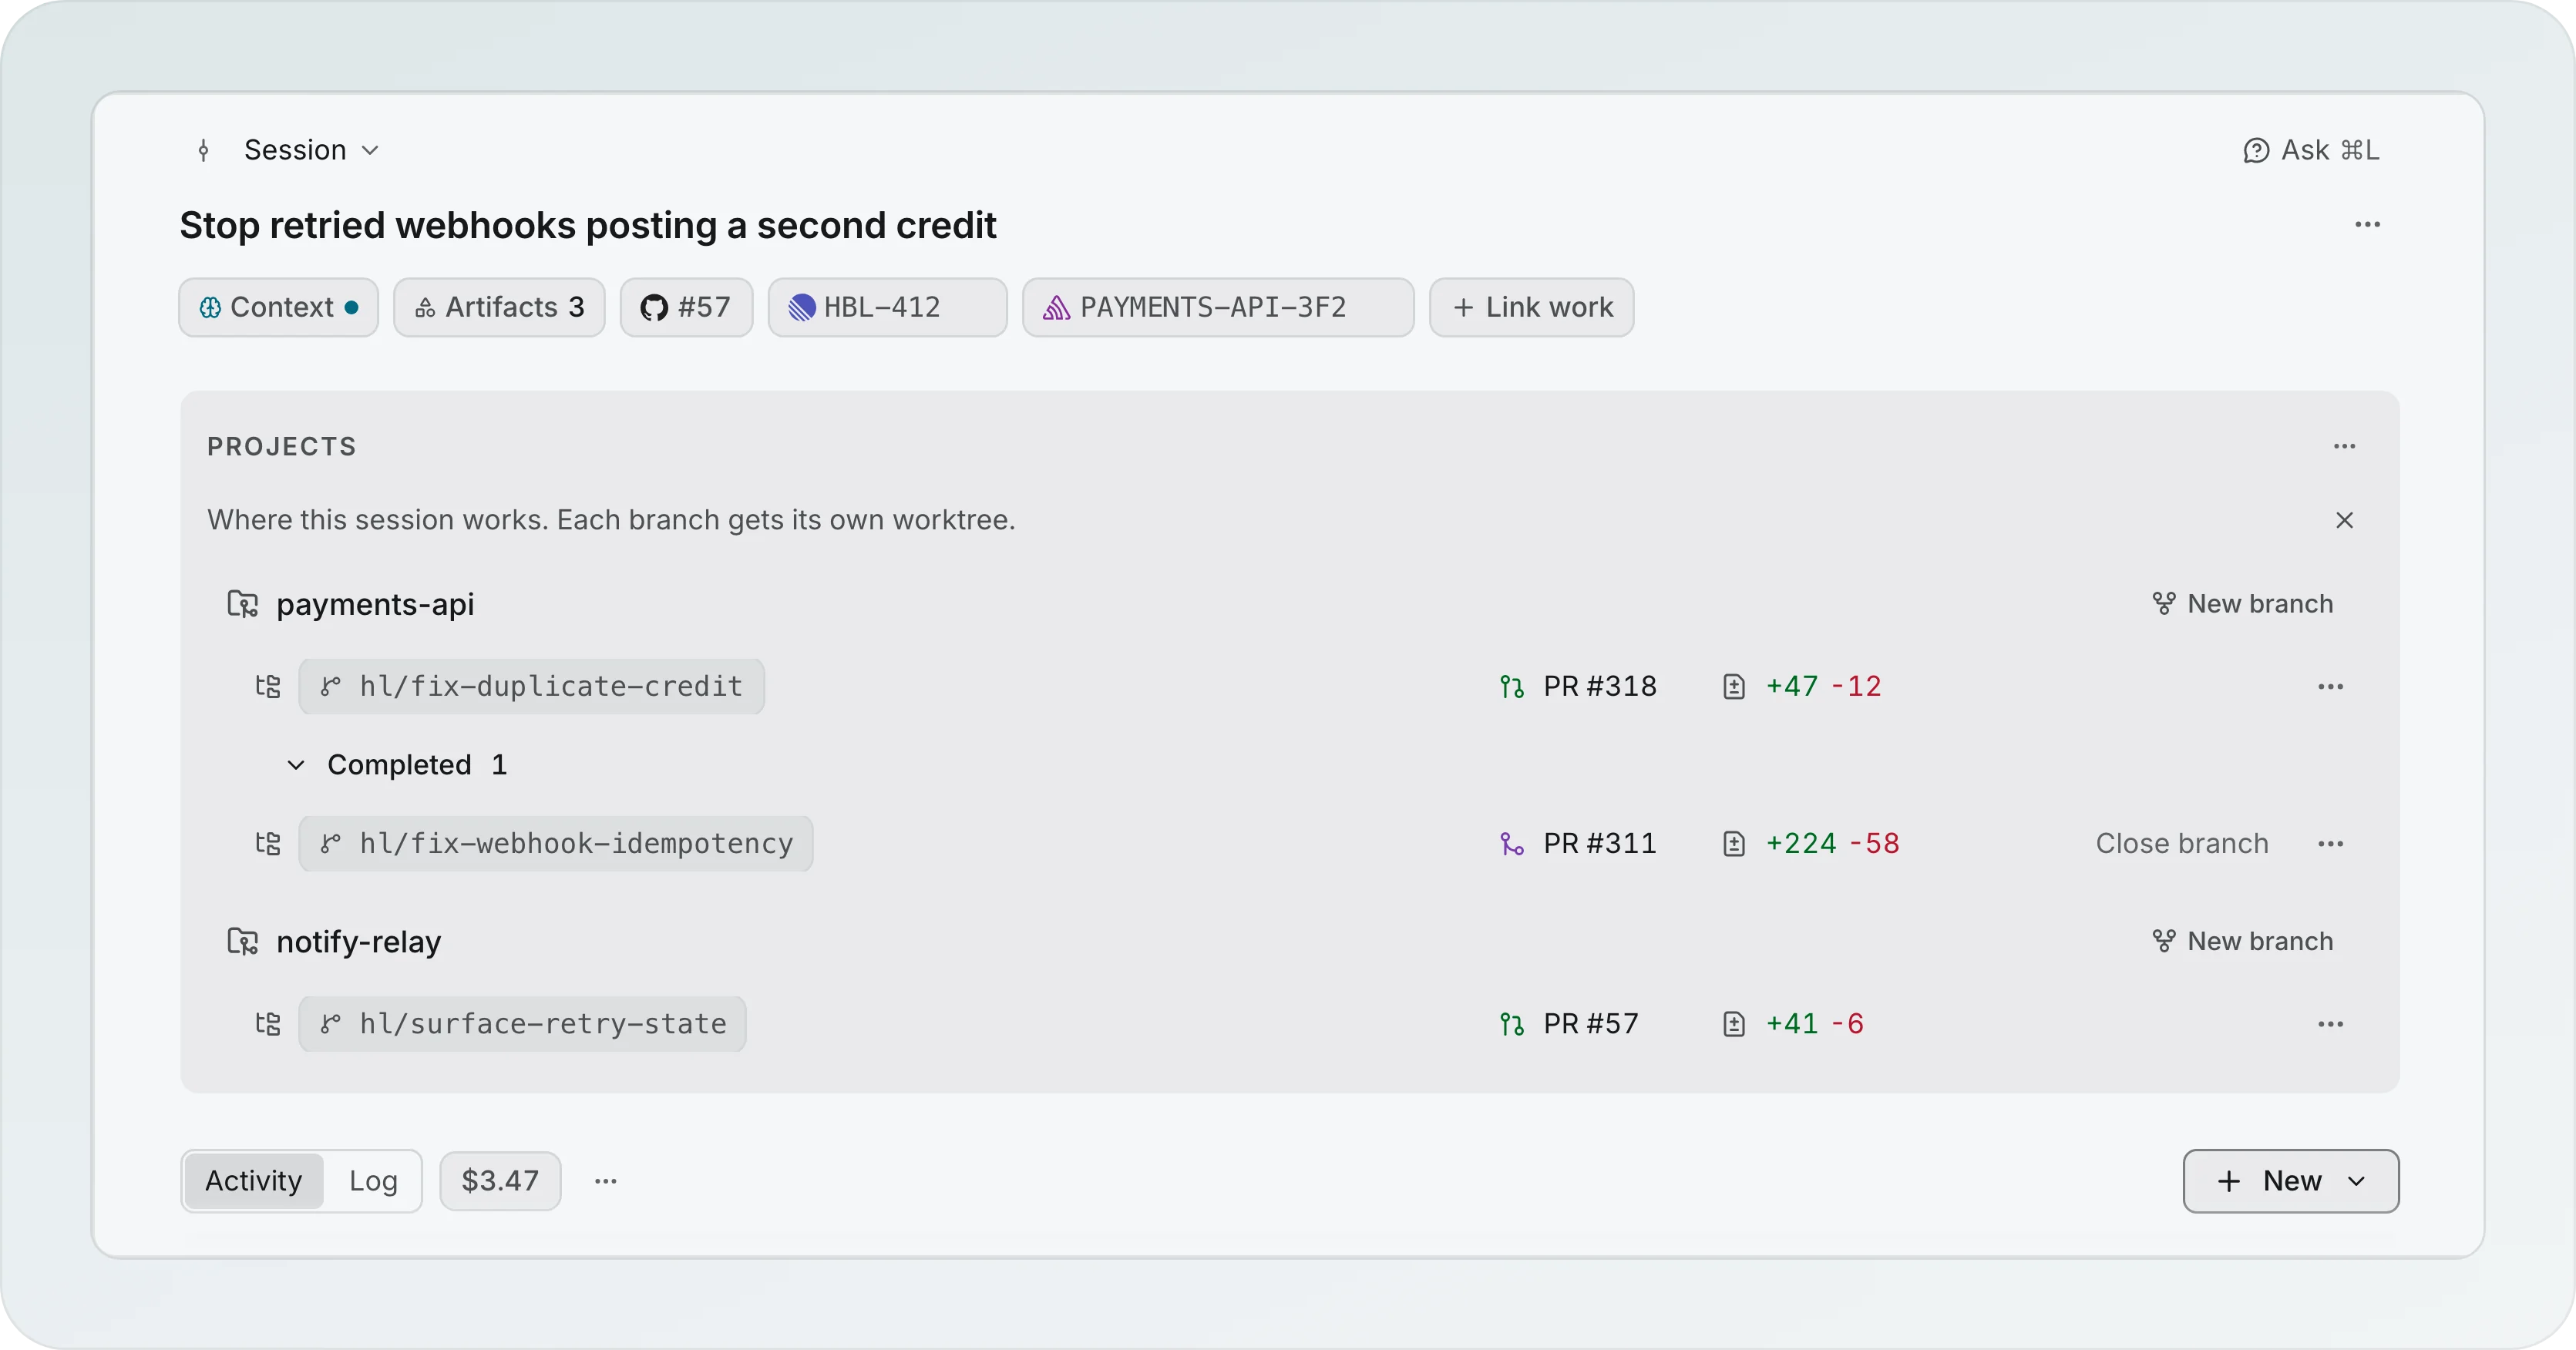Select branch hl/fix-webhook-idempotency
The height and width of the screenshot is (1350, 2576).
[556, 844]
